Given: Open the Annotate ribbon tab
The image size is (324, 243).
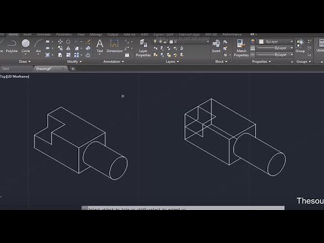Looking at the screenshot, I should click(x=44, y=34).
